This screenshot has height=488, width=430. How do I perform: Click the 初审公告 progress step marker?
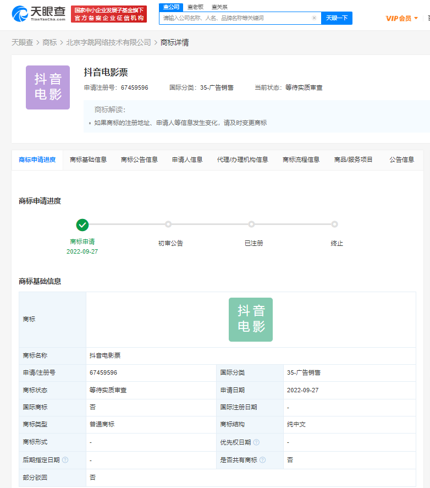pos(168,224)
